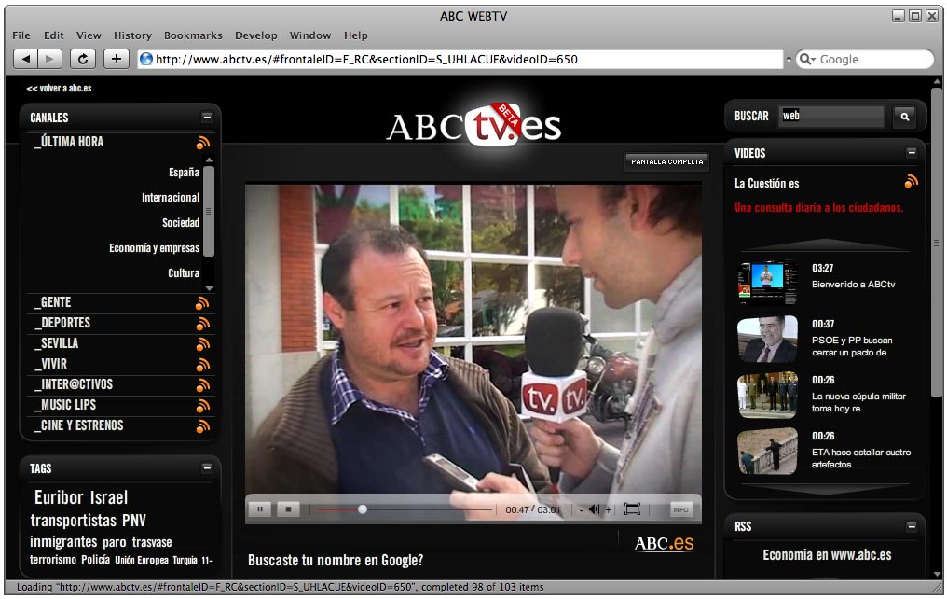Open the Help menu
The height and width of the screenshot is (599, 947).
[356, 35]
